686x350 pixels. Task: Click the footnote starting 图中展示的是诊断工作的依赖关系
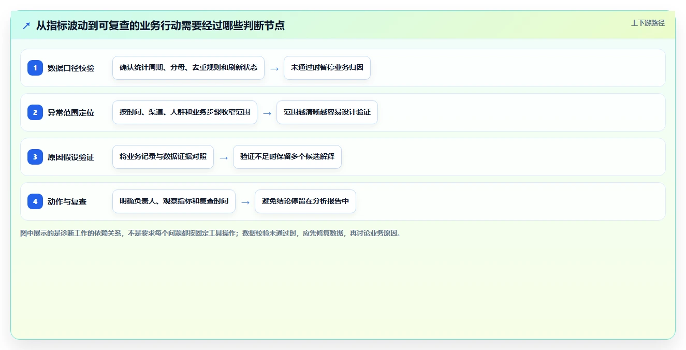click(211, 233)
